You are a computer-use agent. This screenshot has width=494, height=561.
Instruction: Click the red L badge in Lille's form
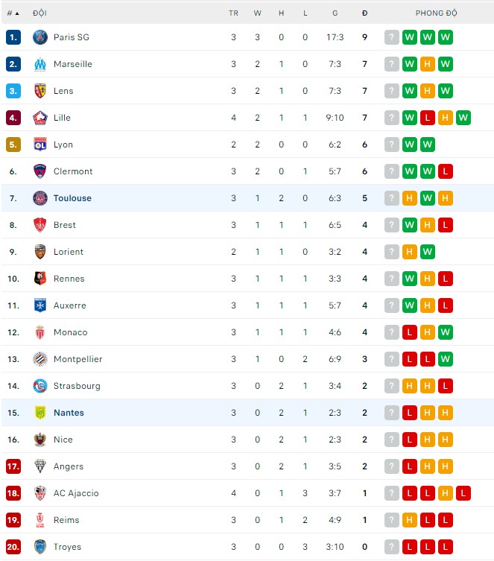[428, 118]
